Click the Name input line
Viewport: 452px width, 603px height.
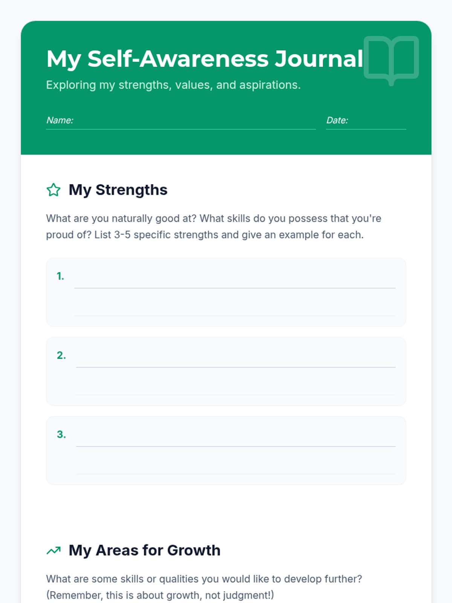181,121
